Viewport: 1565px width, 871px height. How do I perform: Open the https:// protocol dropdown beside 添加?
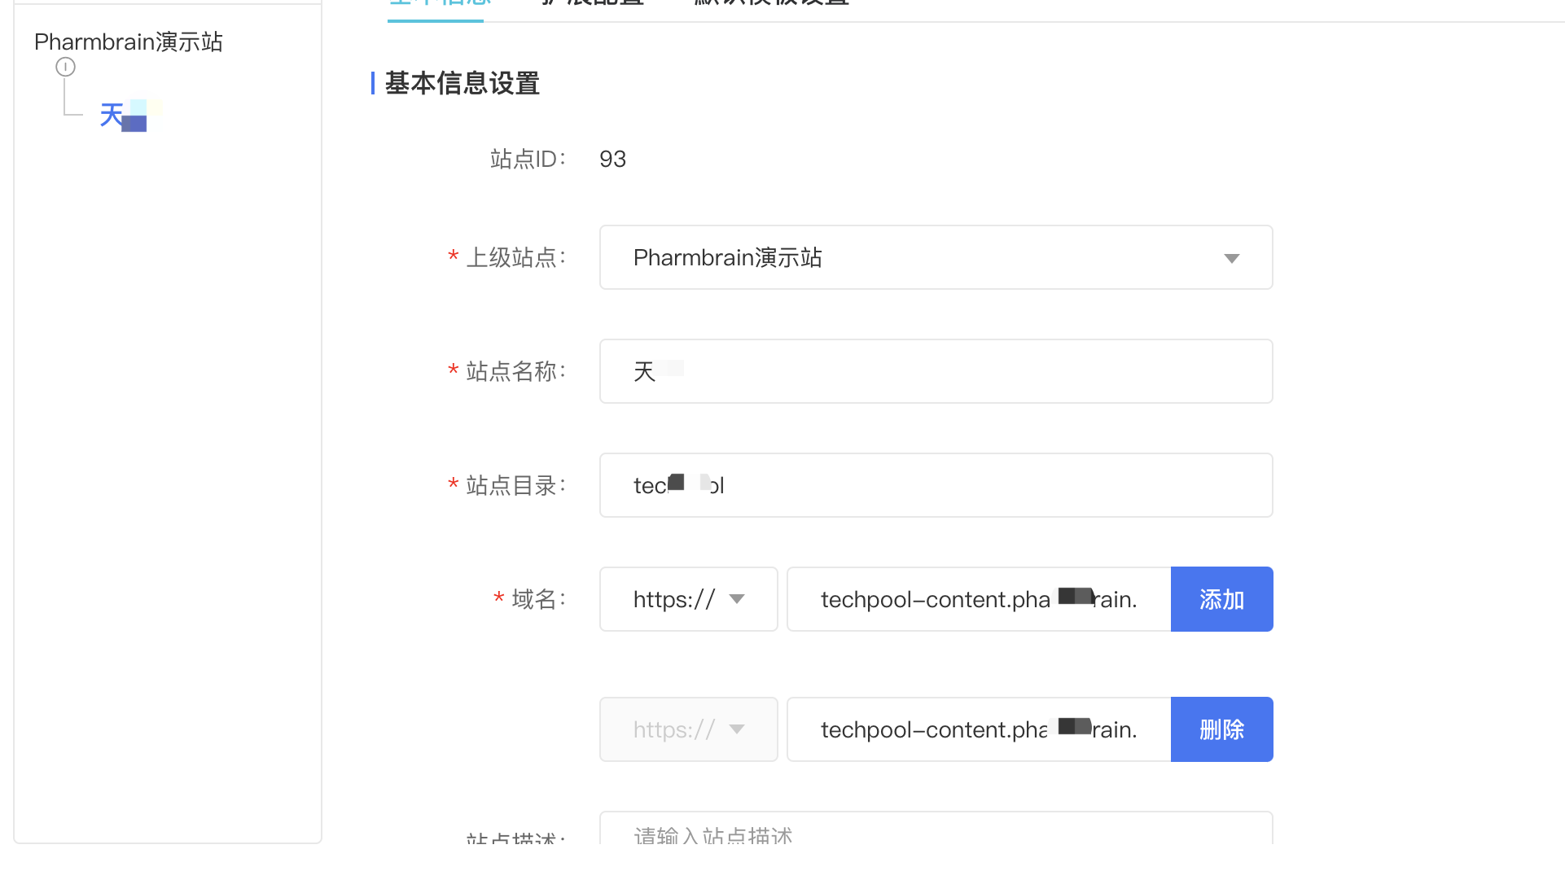pyautogui.click(x=689, y=599)
